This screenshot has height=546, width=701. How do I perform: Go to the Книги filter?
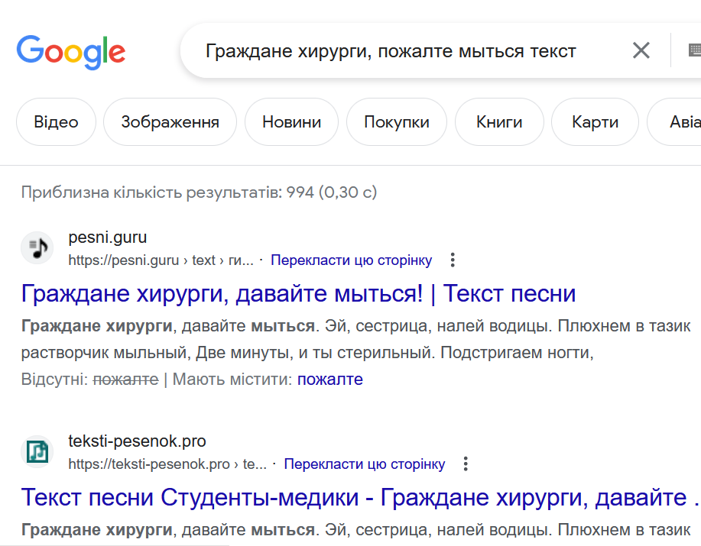(x=499, y=122)
